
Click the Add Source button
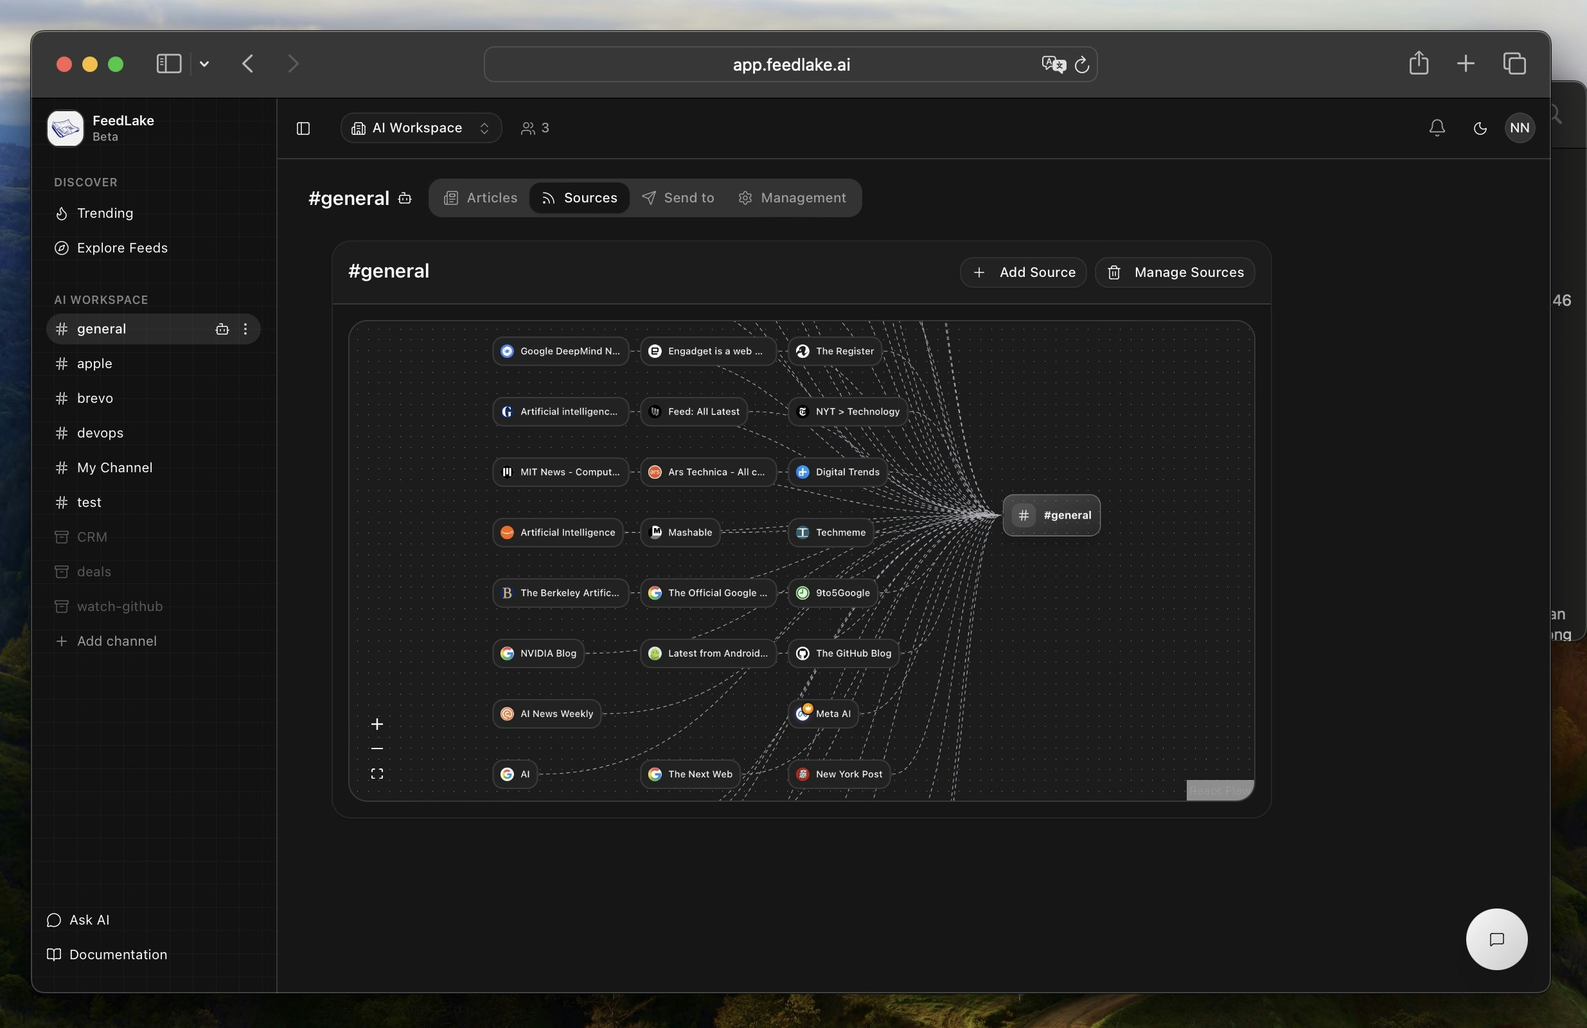pyautogui.click(x=1023, y=272)
